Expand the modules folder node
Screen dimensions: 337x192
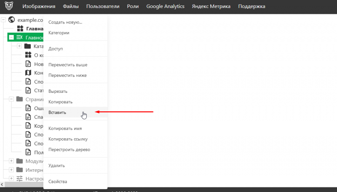pos(11,161)
